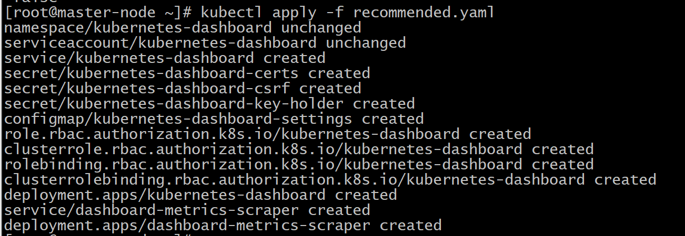Click the clusterrolebinding.rbac.authorization.k8s.io line
The image size is (685, 236).
tap(330, 179)
